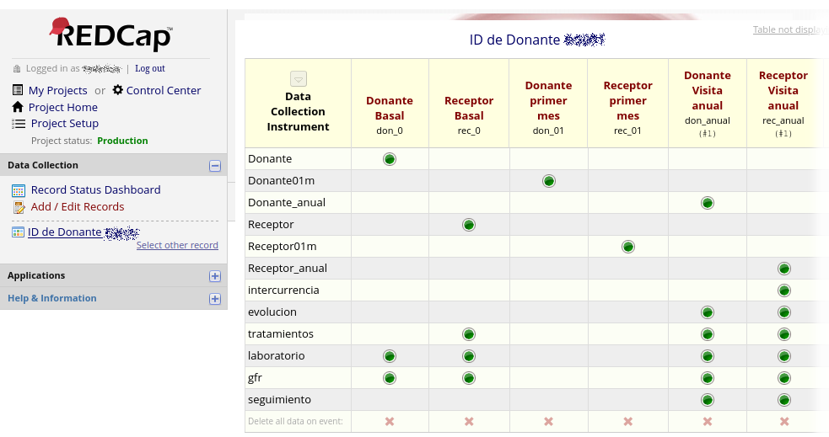Open laboratorio form under Donante Basal
The height and width of the screenshot is (437, 829).
pos(390,356)
